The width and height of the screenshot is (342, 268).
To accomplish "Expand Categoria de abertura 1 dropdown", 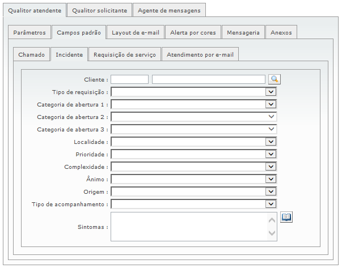I will pyautogui.click(x=193, y=104).
